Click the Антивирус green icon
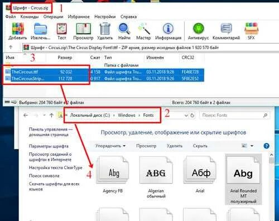This screenshot has width=279, height=221. click(198, 28)
